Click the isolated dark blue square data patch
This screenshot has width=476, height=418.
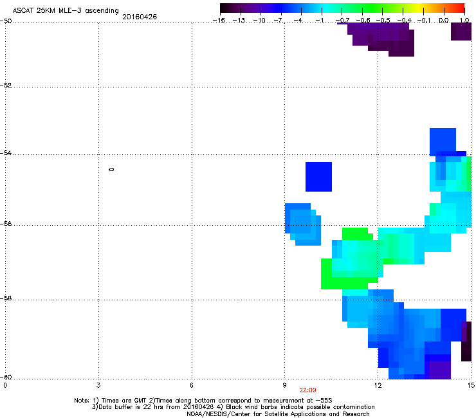click(x=318, y=177)
